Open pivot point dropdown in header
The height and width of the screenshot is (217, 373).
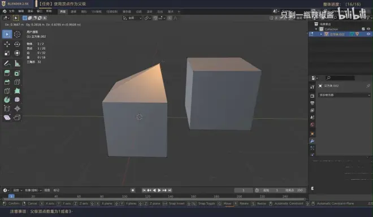(x=148, y=18)
